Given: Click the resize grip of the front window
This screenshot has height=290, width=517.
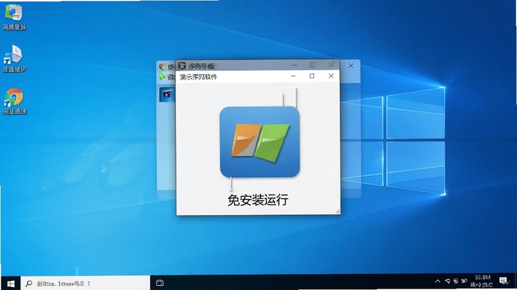Looking at the screenshot, I should [x=337, y=211].
